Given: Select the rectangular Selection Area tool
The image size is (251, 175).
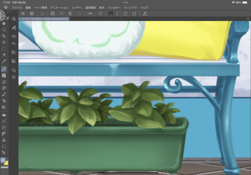Looking at the screenshot, I should pyautogui.click(x=4, y=48).
